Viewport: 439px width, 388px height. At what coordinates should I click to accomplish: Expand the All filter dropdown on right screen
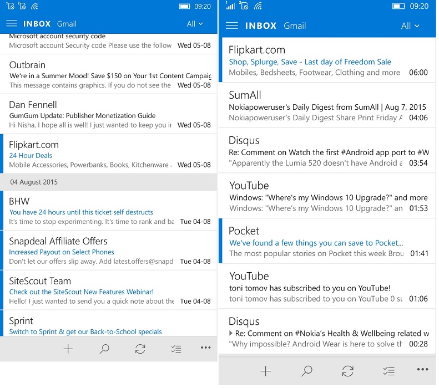click(410, 26)
